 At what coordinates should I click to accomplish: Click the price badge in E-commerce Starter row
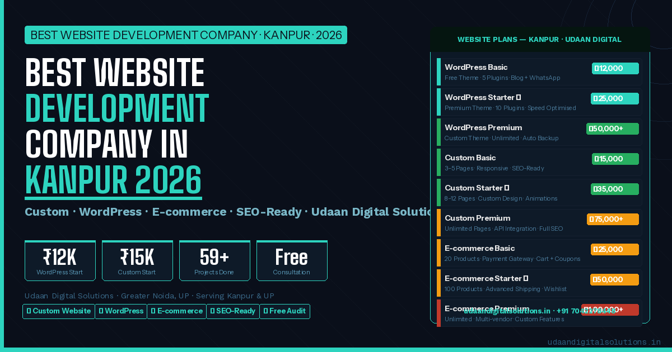pos(615,279)
